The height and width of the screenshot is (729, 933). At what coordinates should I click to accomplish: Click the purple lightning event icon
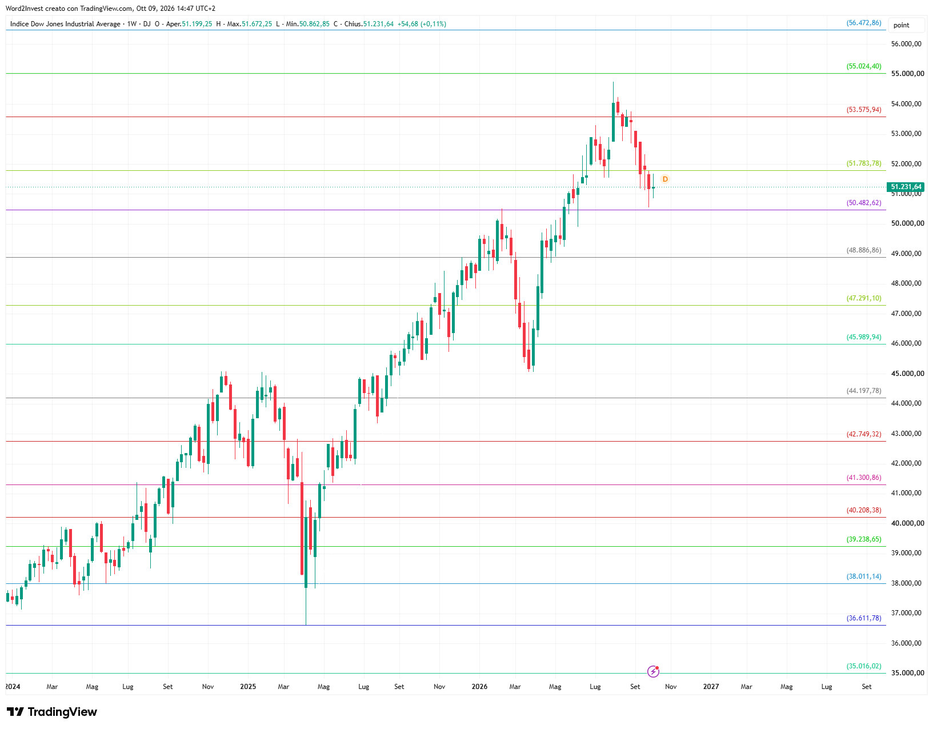click(653, 671)
